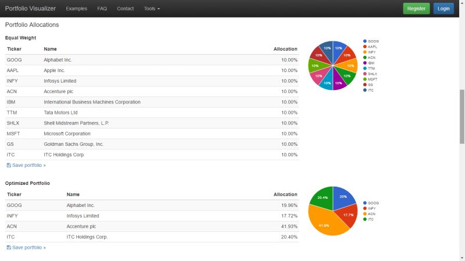Select the GOOG ticker in Equal Weight table

coord(14,60)
